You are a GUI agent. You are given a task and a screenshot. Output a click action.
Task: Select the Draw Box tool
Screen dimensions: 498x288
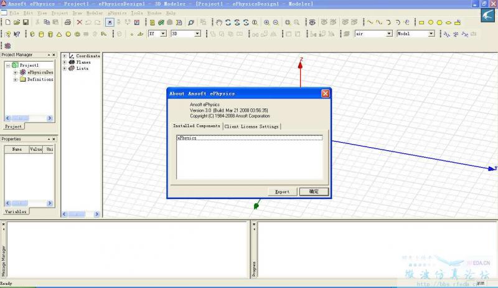tap(32, 34)
